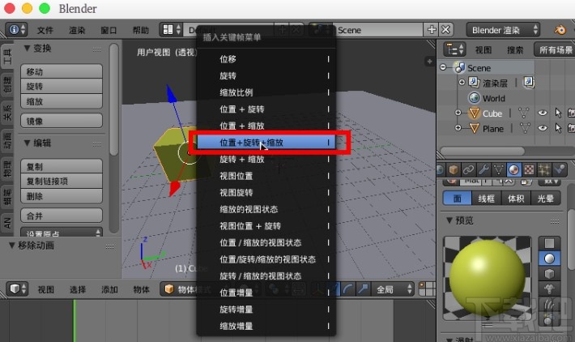Screen dimensions: 575x342
Task: Click the render layer data icon
Action: point(528,82)
